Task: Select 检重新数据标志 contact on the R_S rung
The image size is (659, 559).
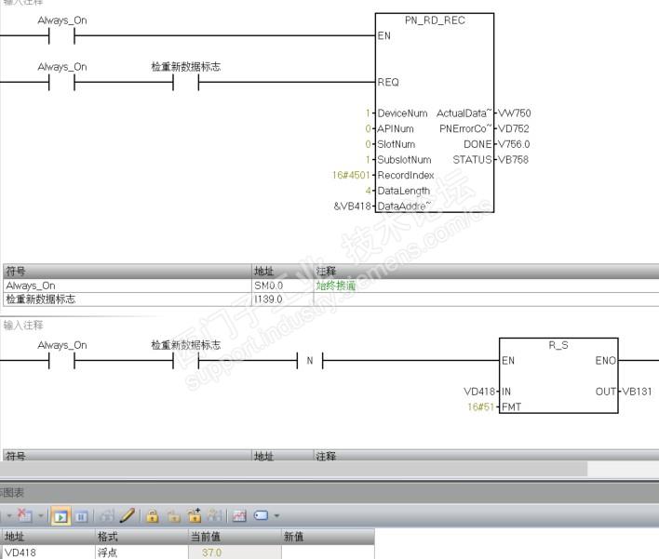Action: [186, 360]
